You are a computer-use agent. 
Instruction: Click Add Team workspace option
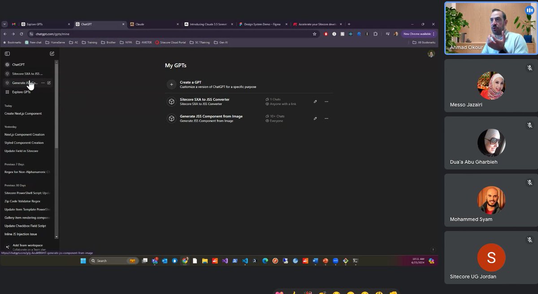(28, 247)
